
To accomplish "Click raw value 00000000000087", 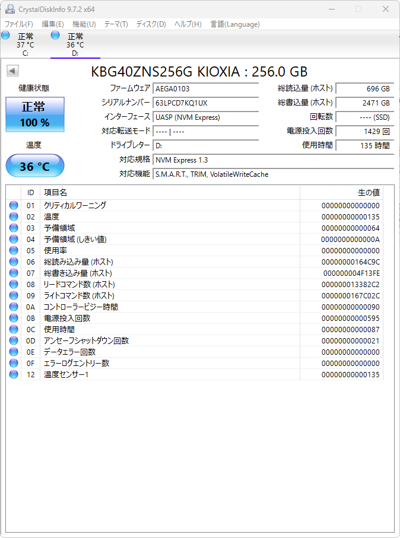I will 351,330.
